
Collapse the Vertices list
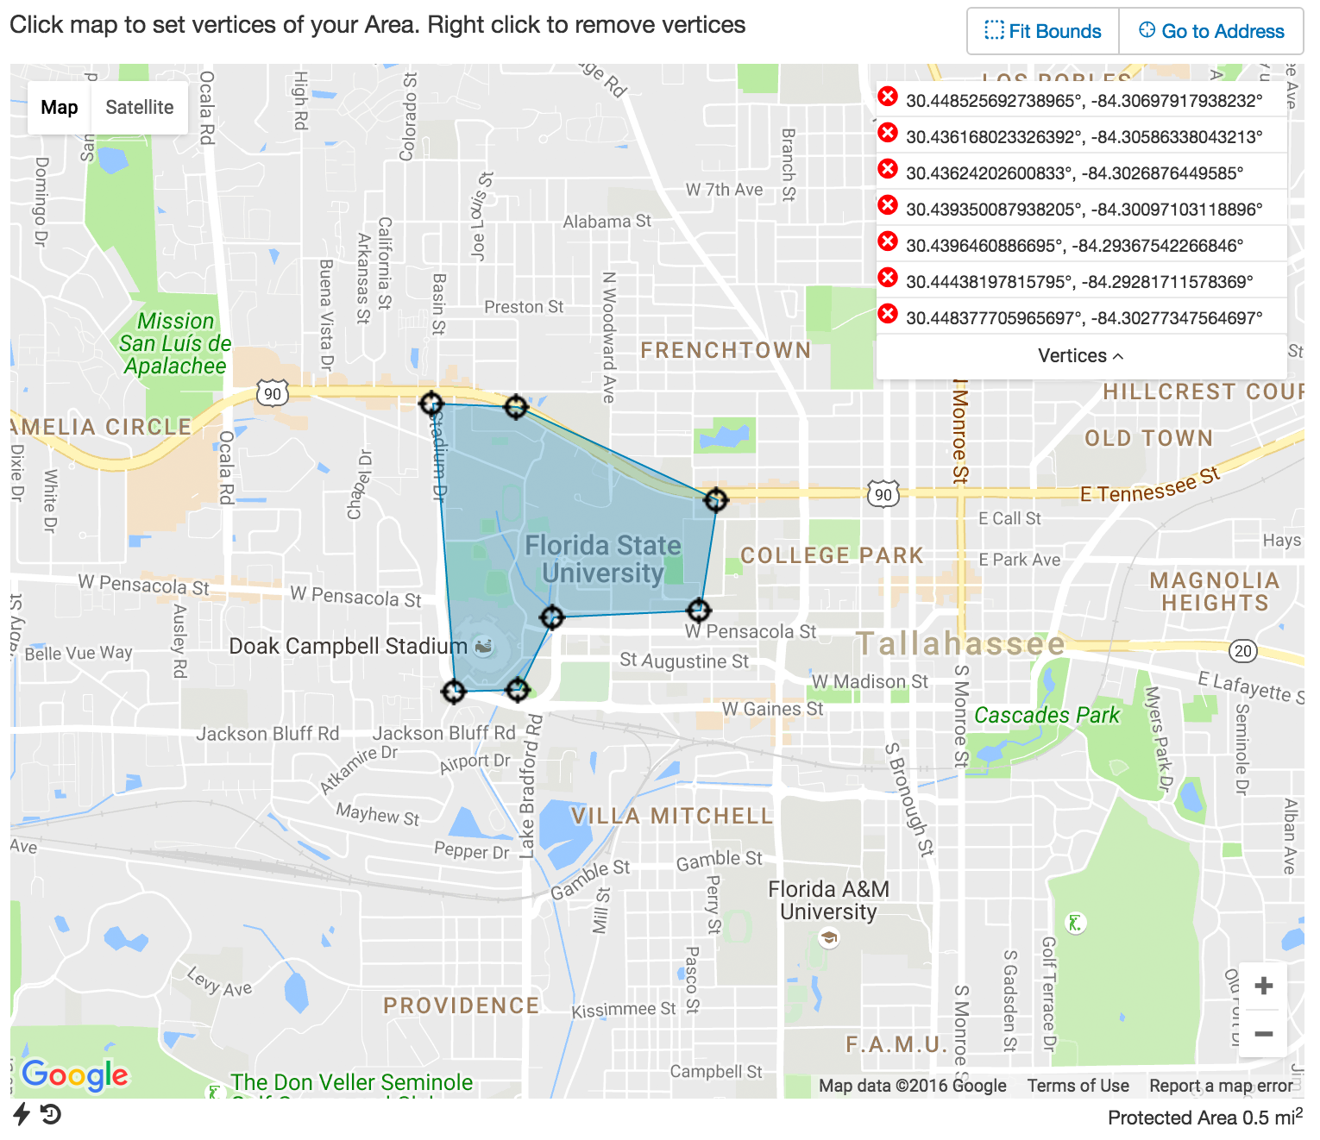click(x=1081, y=355)
